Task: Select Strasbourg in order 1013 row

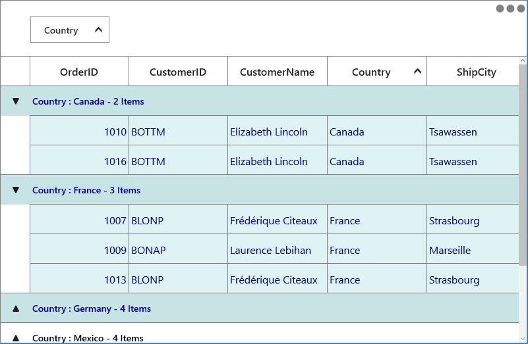Action: pyautogui.click(x=473, y=278)
